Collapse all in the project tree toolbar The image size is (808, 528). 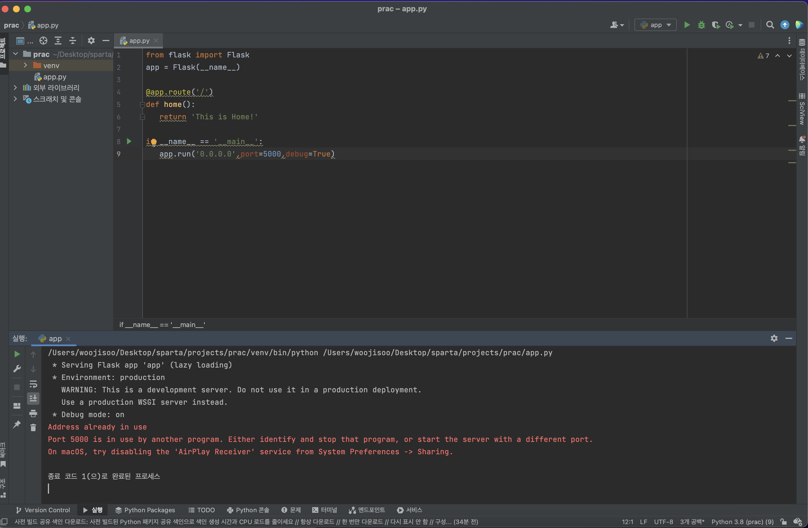click(73, 41)
